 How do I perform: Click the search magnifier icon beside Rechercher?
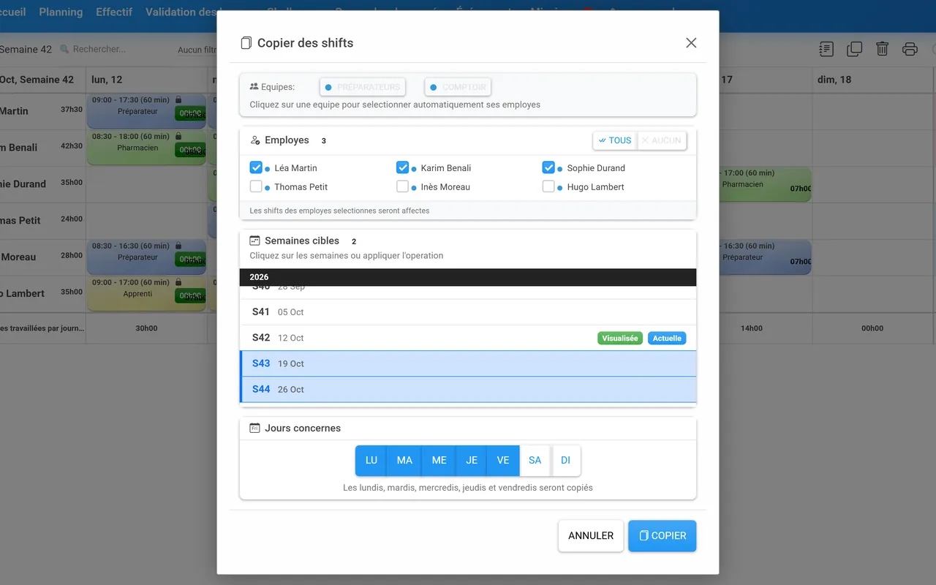(64, 49)
